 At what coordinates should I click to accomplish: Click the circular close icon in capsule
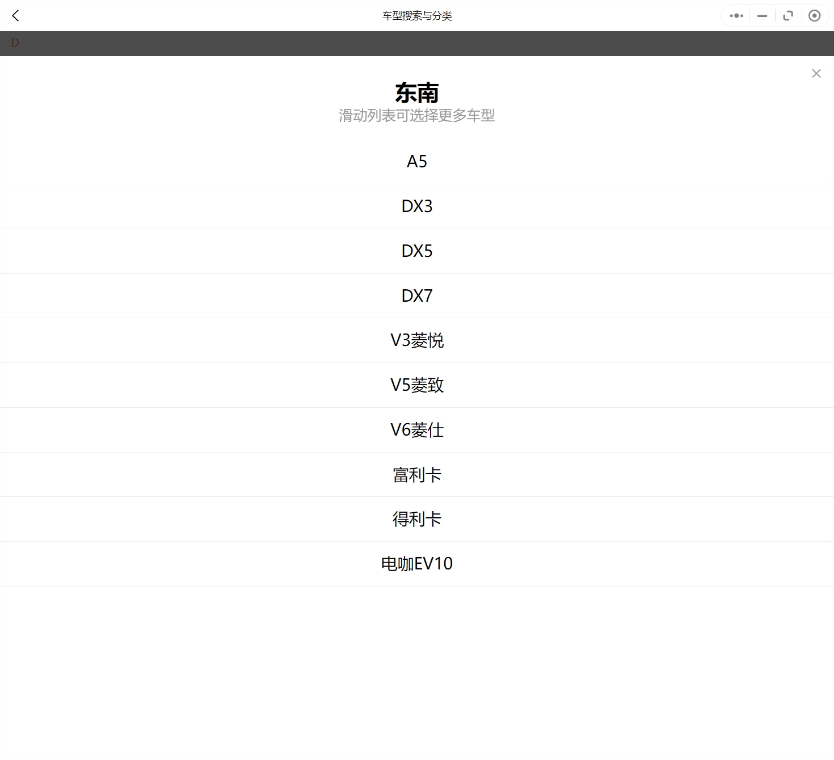[814, 15]
